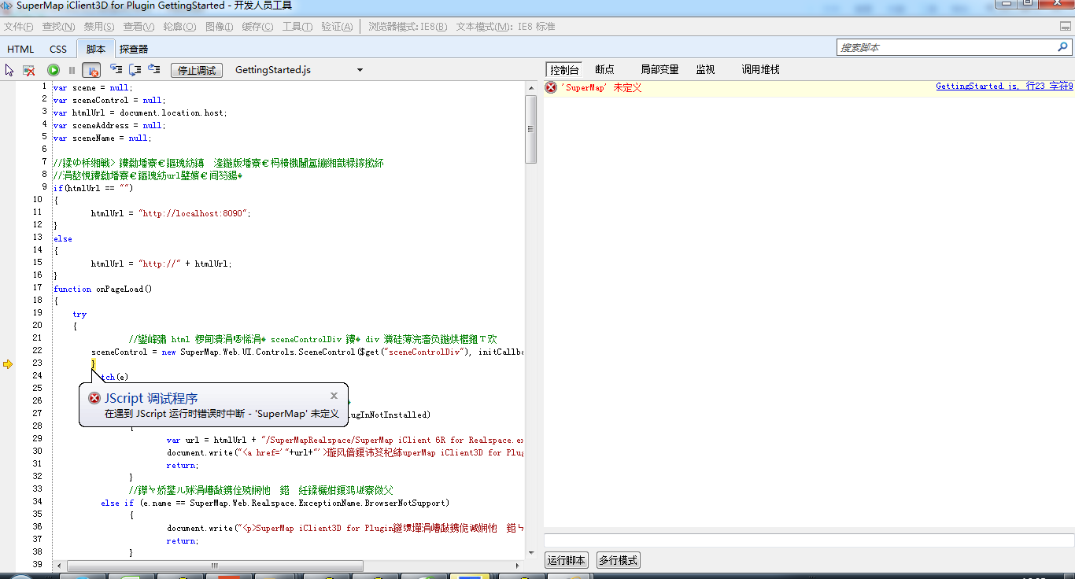
Task: Click the code pane vertical scrollbar thumb
Action: click(530, 129)
